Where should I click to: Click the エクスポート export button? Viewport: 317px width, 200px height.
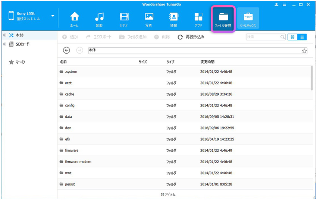point(99,37)
